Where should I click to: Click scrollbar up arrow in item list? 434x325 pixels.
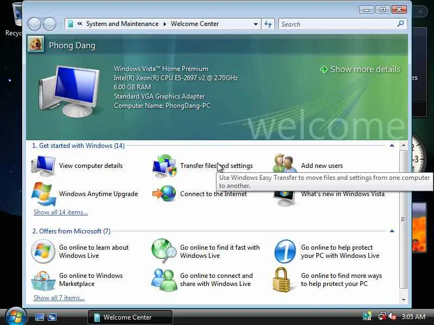(404, 146)
